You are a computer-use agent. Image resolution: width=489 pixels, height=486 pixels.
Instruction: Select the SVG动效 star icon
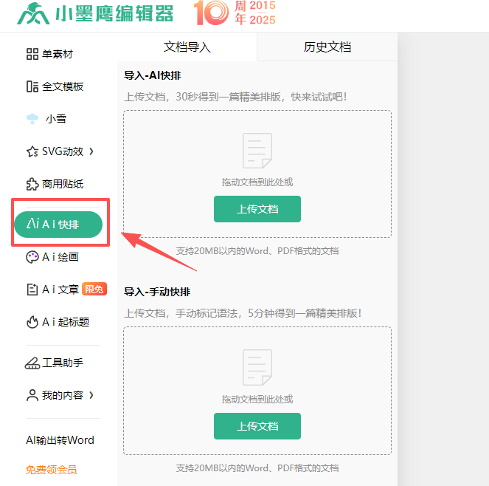pyautogui.click(x=32, y=151)
